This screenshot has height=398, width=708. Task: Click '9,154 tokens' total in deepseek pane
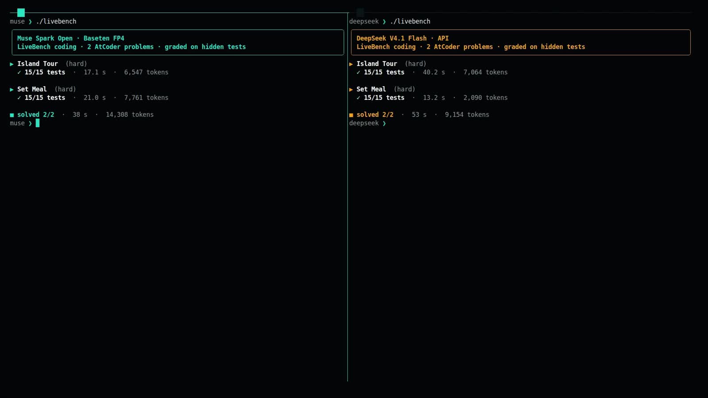pos(467,115)
